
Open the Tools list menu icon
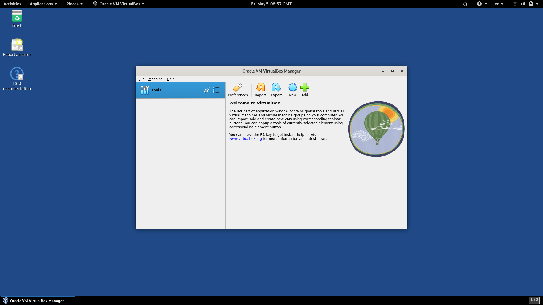pyautogui.click(x=216, y=90)
